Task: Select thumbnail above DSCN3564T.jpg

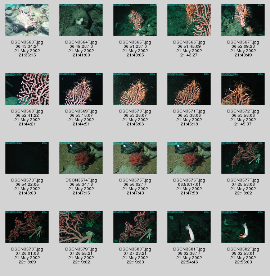Action: click(81, 20)
